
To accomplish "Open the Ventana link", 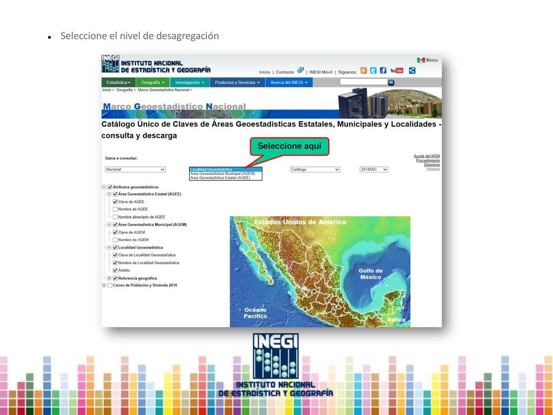I will pyautogui.click(x=433, y=169).
